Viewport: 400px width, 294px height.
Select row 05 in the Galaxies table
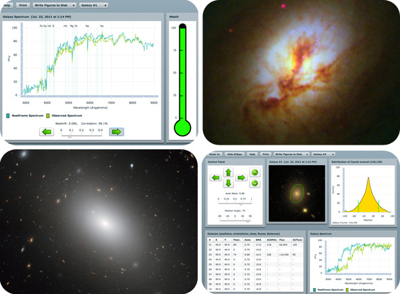[x=255, y=264]
